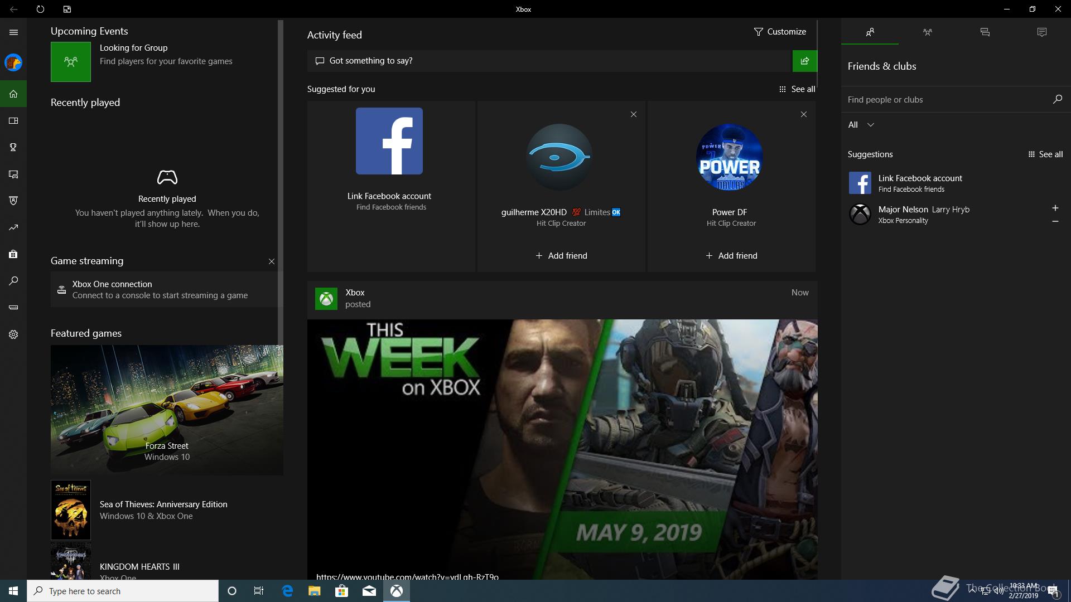Remove Major Nelson suggestion minus icon
Screen dimensions: 1071x602
point(1055,221)
